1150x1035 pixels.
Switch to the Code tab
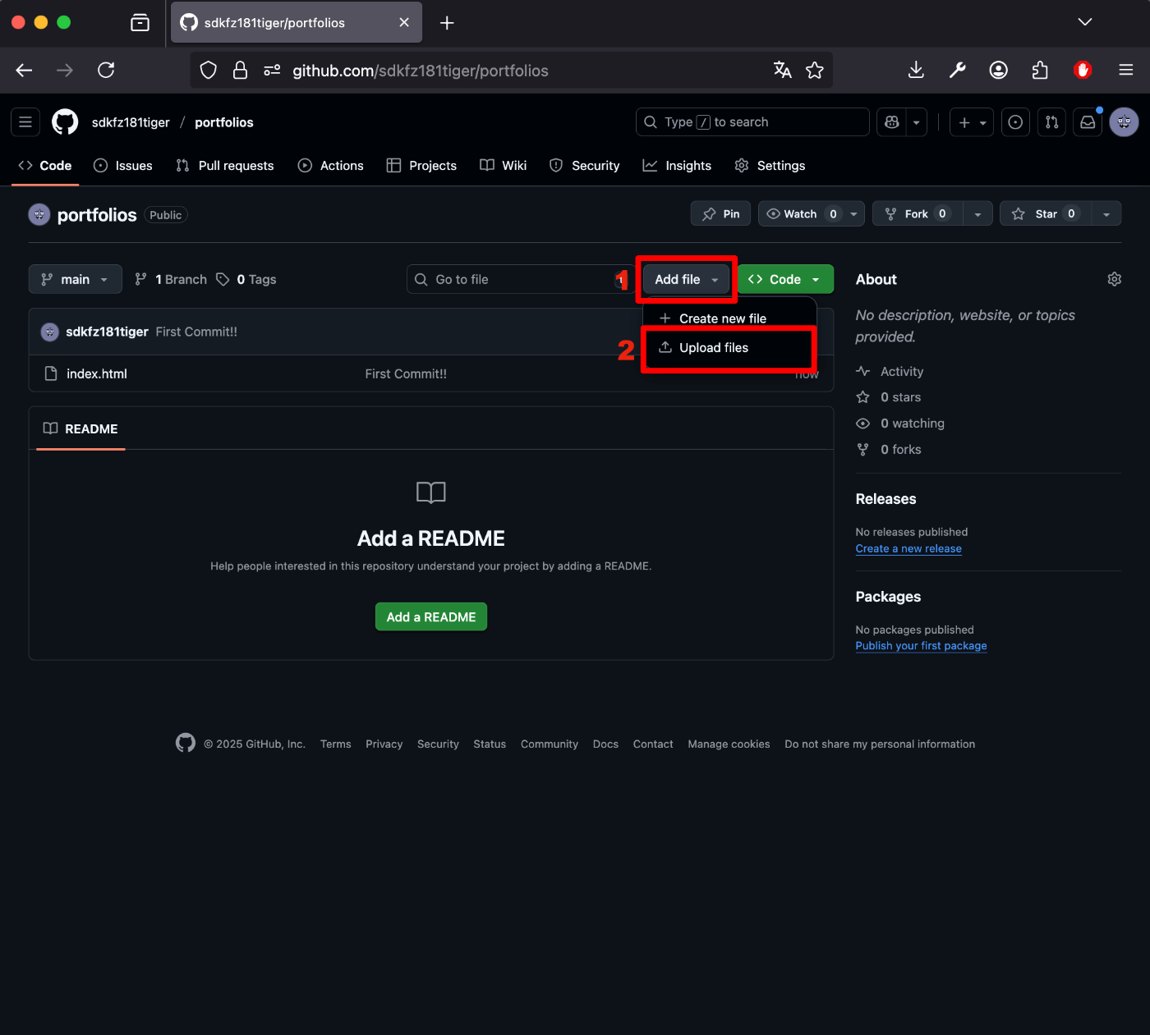45,166
